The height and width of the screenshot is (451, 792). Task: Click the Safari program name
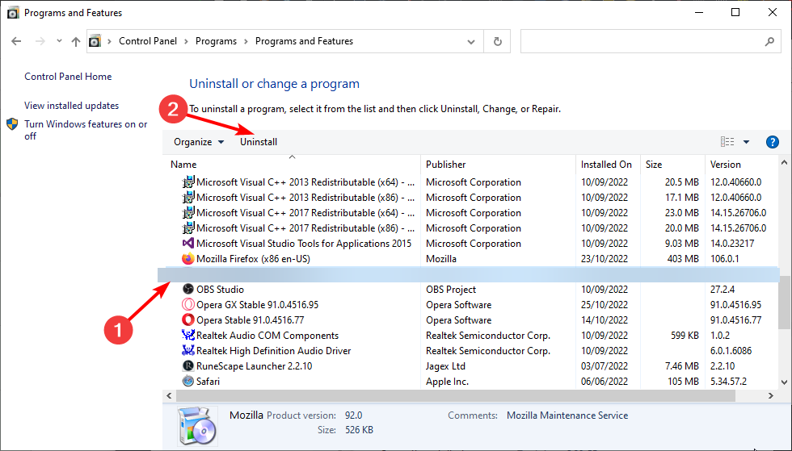[x=209, y=382]
